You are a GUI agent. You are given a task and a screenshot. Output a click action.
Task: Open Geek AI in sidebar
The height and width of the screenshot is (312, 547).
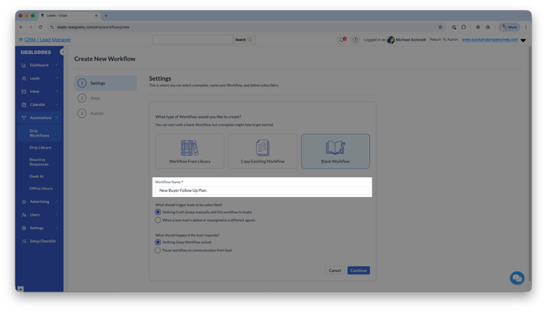36,176
